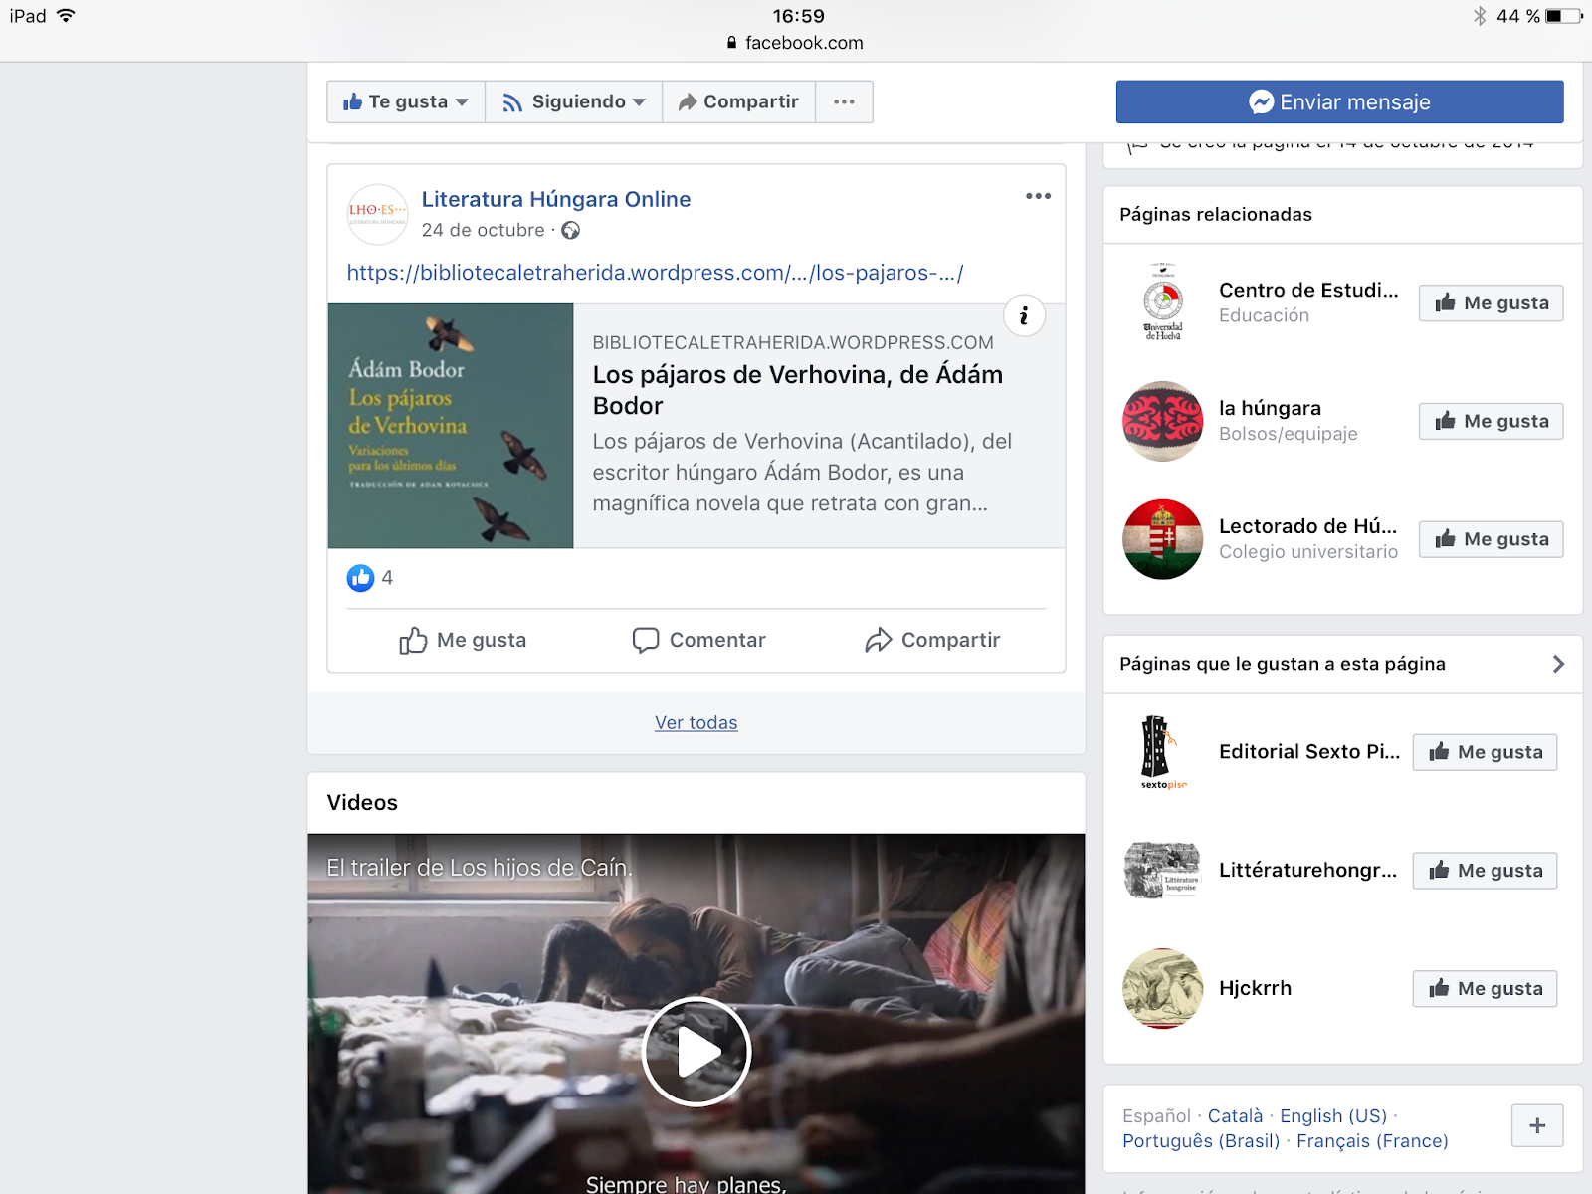Click Compartir under the post
The height and width of the screenshot is (1194, 1592).
pyautogui.click(x=932, y=640)
